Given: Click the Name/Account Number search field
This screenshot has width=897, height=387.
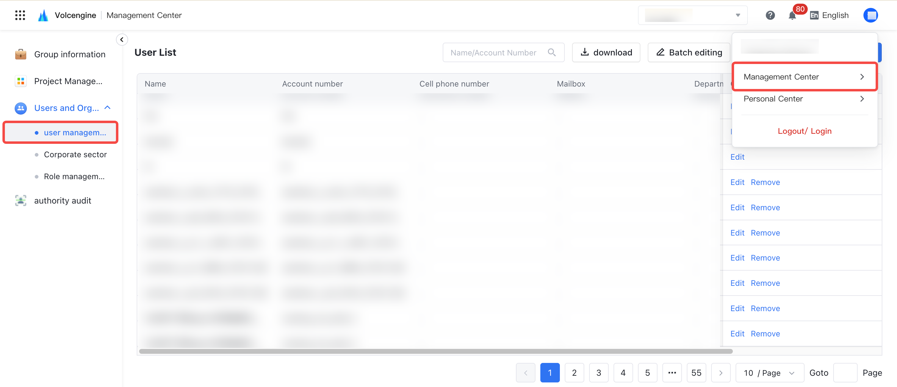Looking at the screenshot, I should click(x=503, y=52).
